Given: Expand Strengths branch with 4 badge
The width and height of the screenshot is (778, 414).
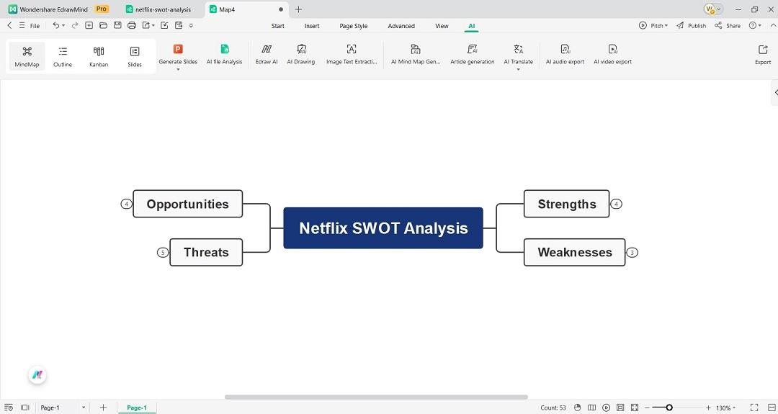Looking at the screenshot, I should [616, 204].
